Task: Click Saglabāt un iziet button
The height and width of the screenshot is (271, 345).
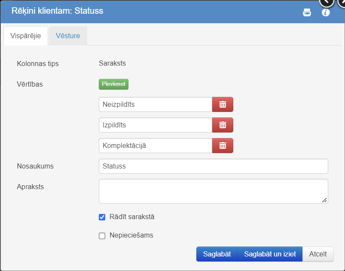Action: [x=270, y=254]
